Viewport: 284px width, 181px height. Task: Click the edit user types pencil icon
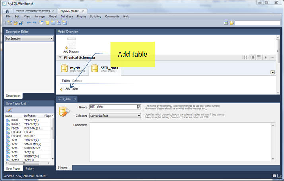tap(9, 110)
